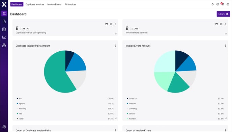Image resolution: width=232 pixels, height=132 pixels.
Task: Click the £258k legend value
Action: (111, 114)
